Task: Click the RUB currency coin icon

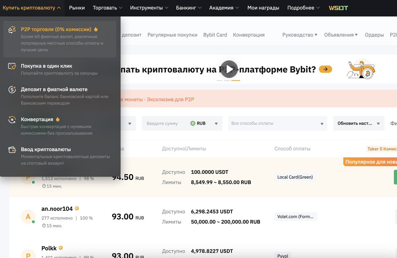Action: tap(193, 123)
